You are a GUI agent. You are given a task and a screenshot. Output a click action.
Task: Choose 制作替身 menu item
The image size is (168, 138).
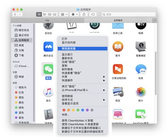pos(83,69)
